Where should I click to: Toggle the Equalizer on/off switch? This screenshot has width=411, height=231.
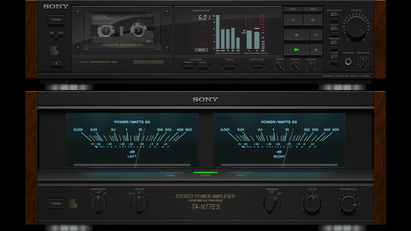(334, 19)
